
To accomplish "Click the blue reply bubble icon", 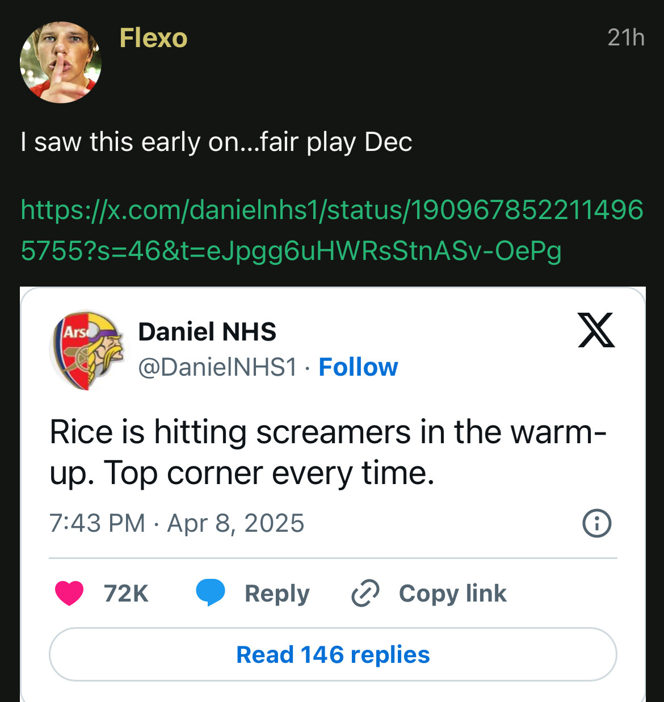I will click(x=210, y=593).
